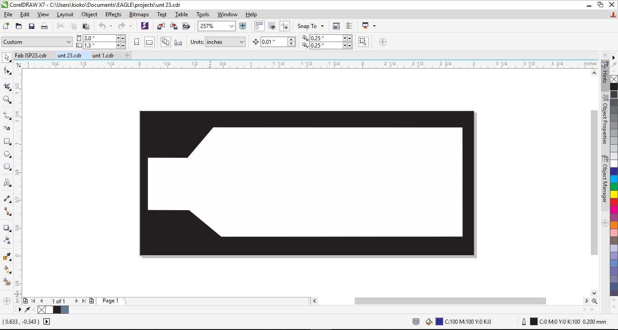Set page orientation to Landscape

[149, 42]
